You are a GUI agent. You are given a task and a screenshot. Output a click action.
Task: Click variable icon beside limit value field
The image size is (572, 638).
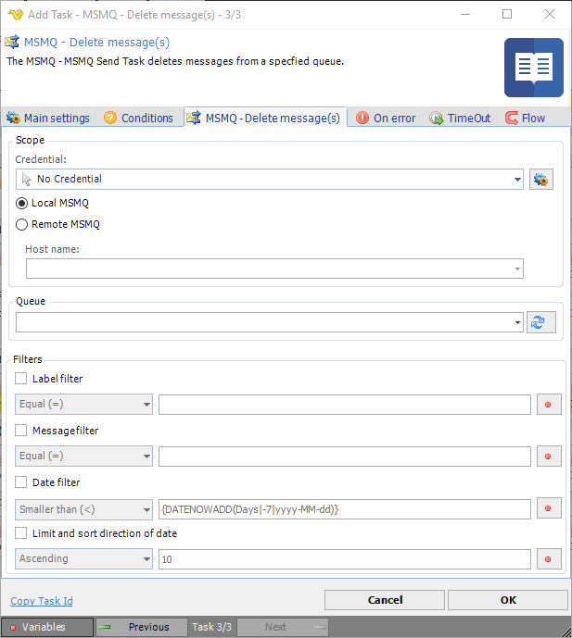[549, 559]
